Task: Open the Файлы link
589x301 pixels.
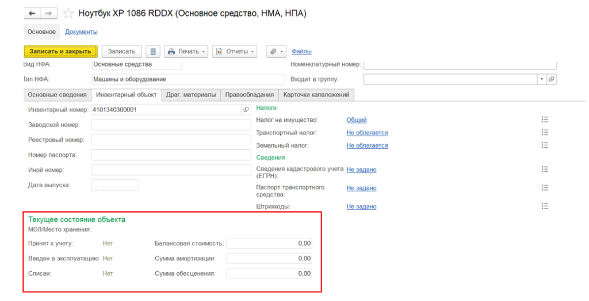Action: (x=301, y=52)
